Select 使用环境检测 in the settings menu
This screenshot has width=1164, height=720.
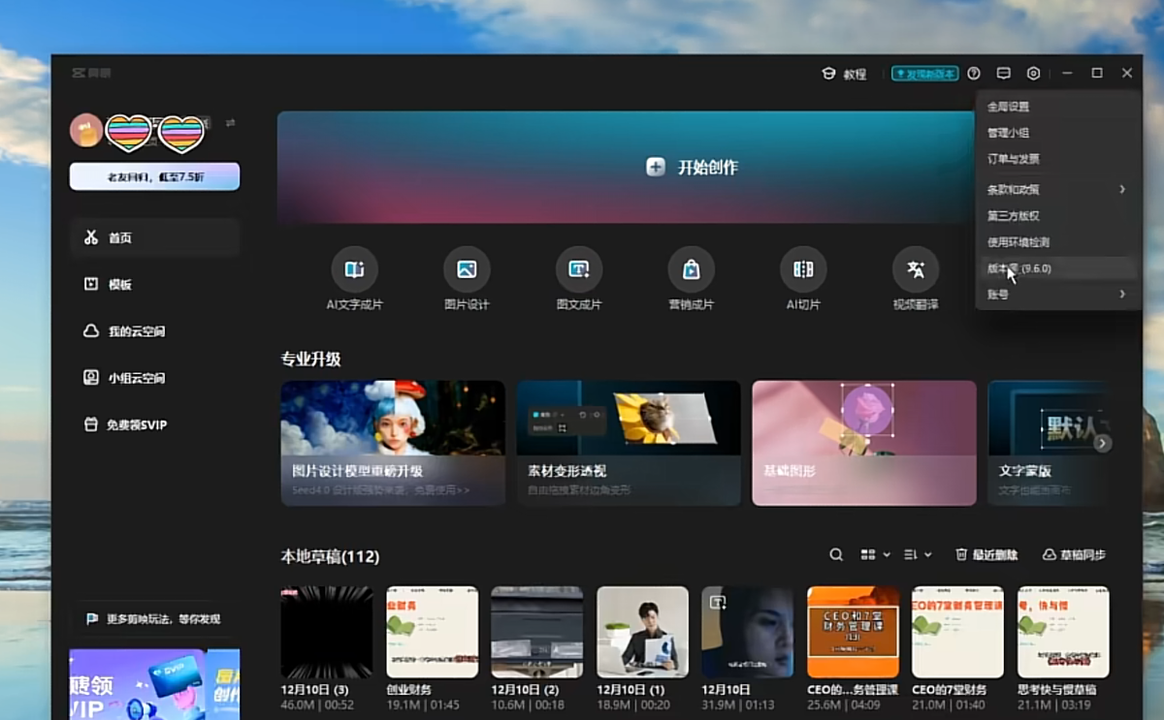point(1018,242)
